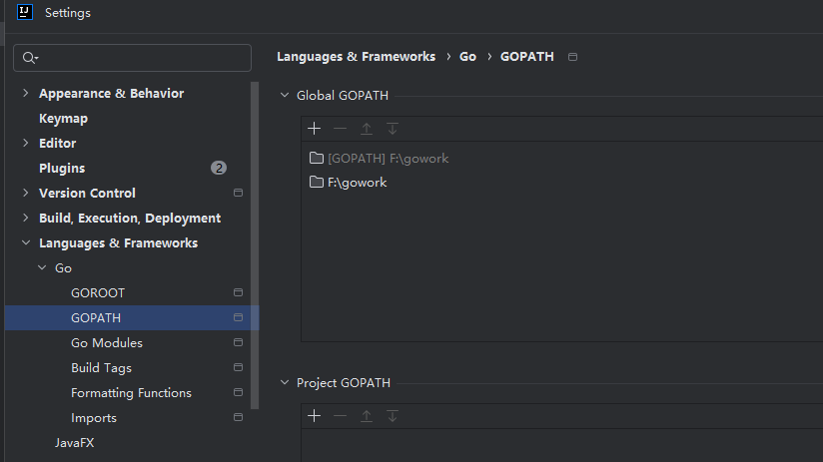Click the settings tree vertical scrollbar

click(x=255, y=244)
